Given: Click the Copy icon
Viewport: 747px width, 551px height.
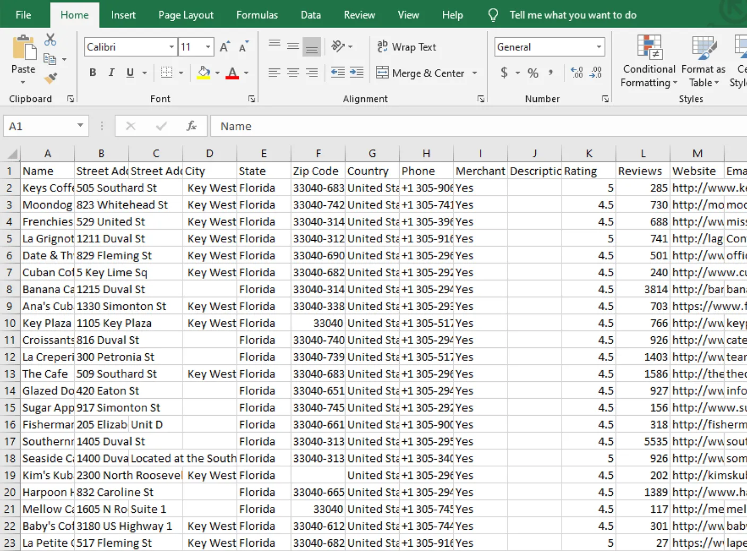Looking at the screenshot, I should coord(50,59).
